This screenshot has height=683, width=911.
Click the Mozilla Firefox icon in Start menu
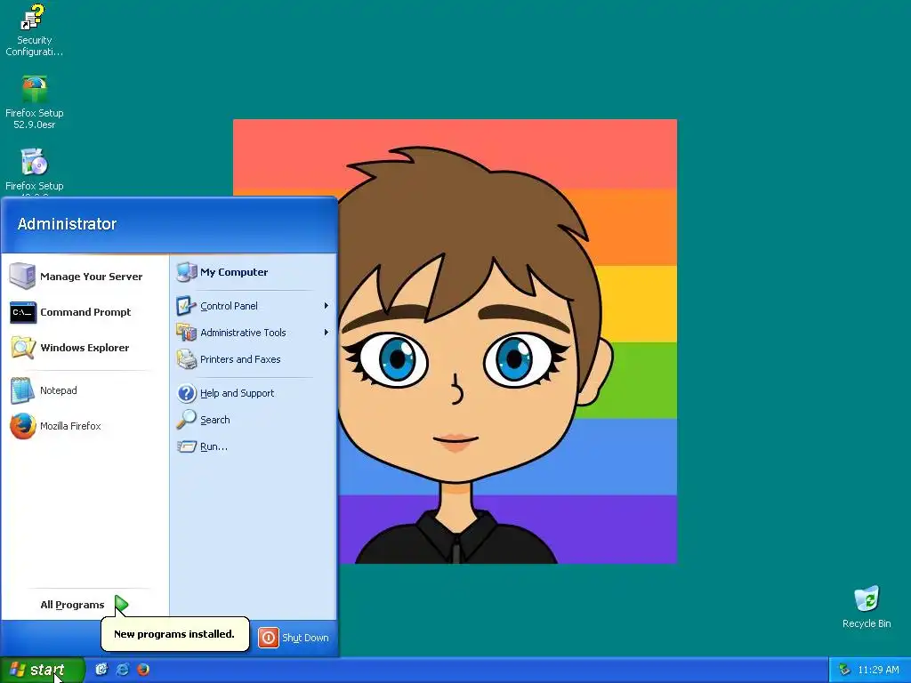[x=22, y=426]
